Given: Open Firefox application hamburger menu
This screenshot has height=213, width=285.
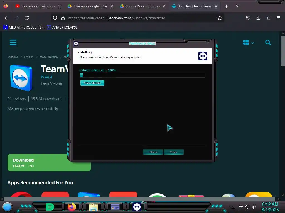Looking at the screenshot, I should click(278, 18).
